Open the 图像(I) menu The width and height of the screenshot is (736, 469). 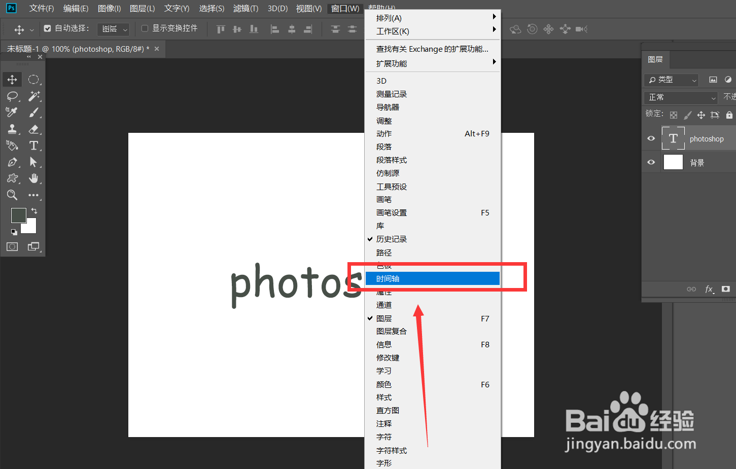pyautogui.click(x=109, y=9)
